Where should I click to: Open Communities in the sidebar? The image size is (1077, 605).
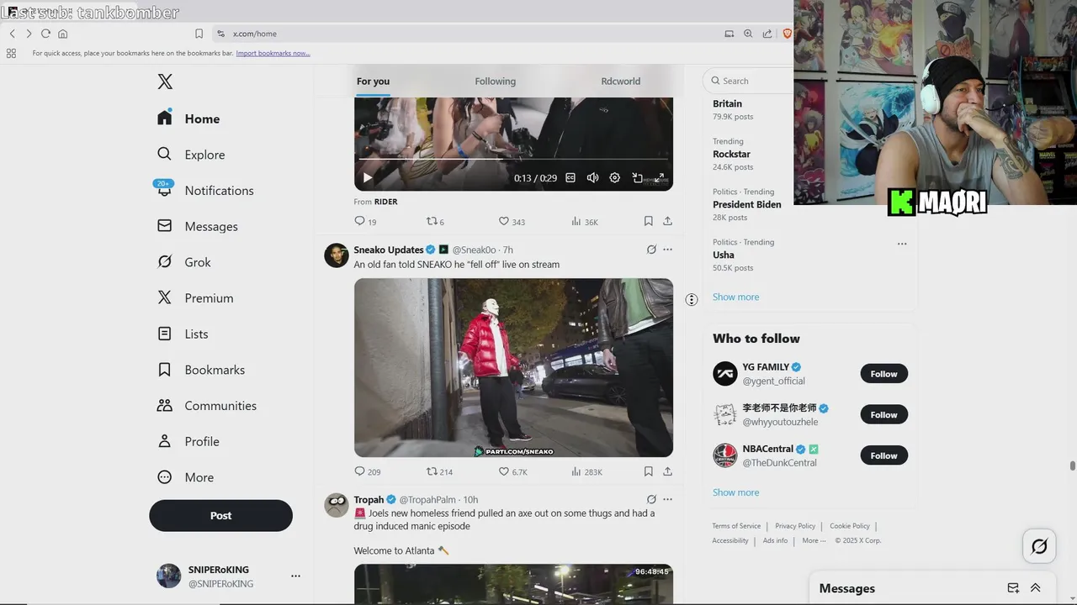point(207,405)
